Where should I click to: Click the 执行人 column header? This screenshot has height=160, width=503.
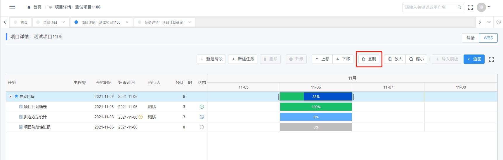coord(154,82)
